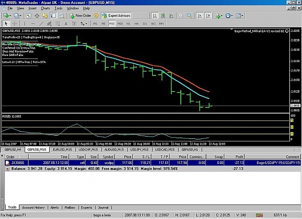Sort orders by Order column header

coord(16,157)
